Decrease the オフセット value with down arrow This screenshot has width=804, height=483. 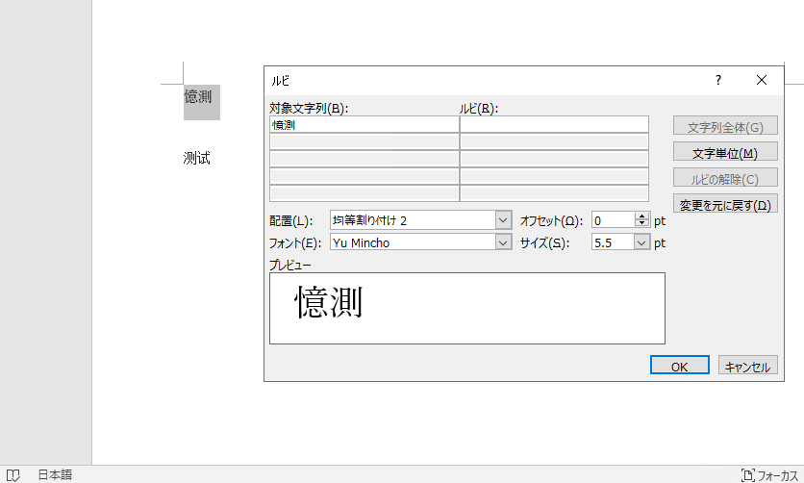tap(642, 223)
